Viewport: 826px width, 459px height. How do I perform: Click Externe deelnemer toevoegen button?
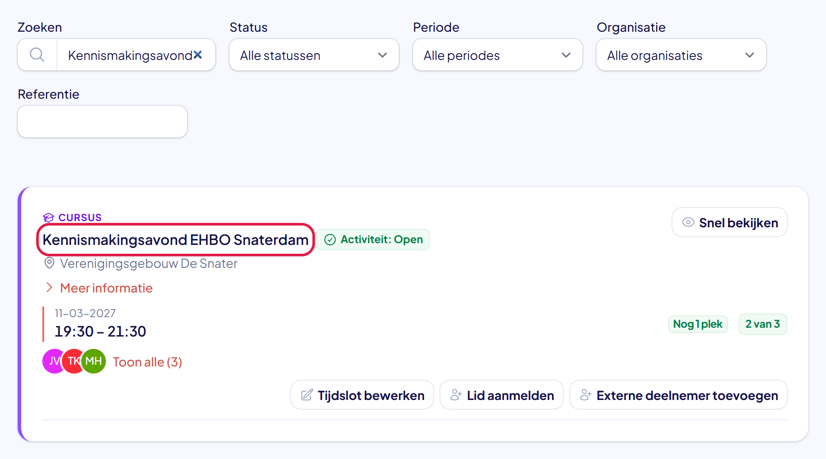pos(679,395)
